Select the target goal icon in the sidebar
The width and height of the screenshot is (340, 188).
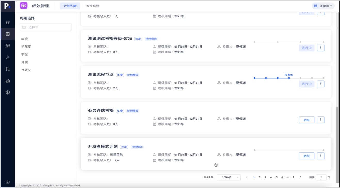[x=7, y=45]
